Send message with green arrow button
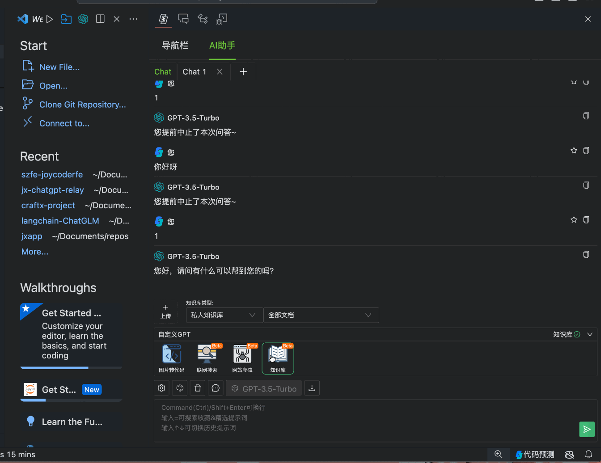This screenshot has width=601, height=463. pos(587,429)
